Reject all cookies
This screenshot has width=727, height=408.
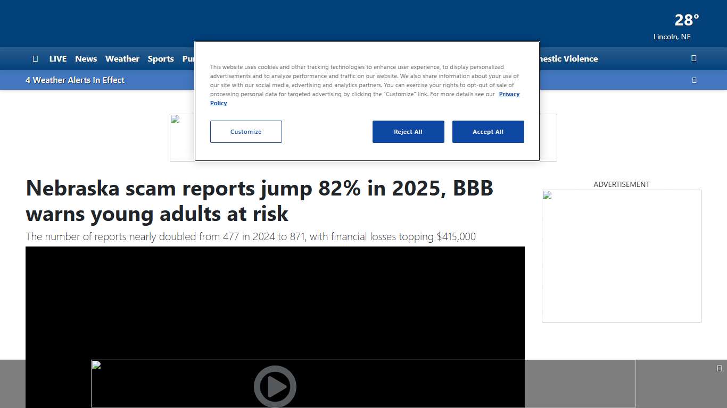coord(408,132)
